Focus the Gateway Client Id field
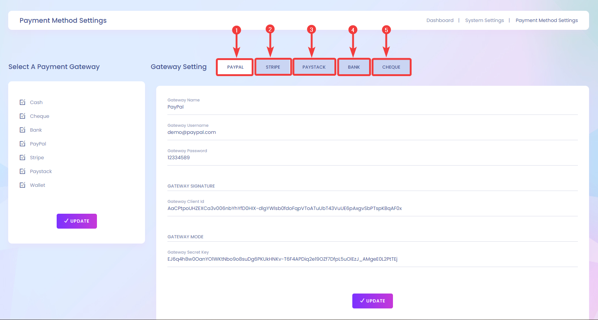598x320 pixels. point(372,208)
